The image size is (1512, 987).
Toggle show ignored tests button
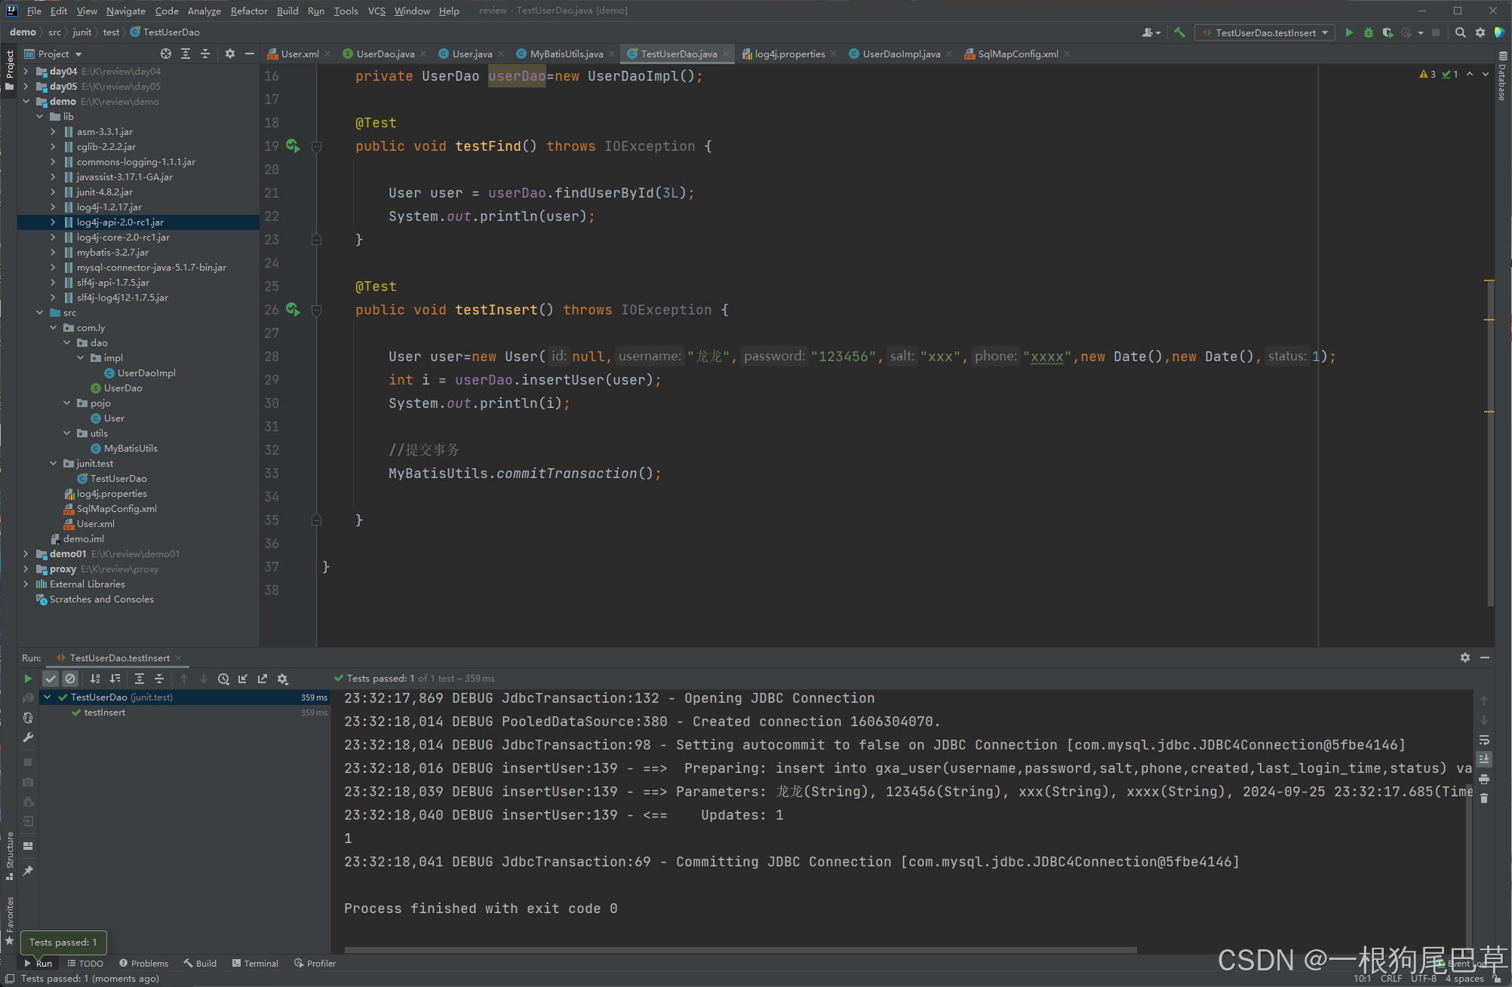click(70, 679)
